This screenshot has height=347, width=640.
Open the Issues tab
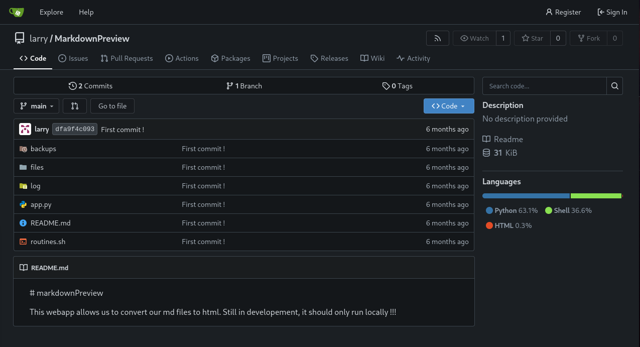pyautogui.click(x=73, y=58)
